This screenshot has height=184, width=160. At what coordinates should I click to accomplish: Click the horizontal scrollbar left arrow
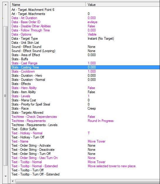pyautogui.click(x=13, y=181)
